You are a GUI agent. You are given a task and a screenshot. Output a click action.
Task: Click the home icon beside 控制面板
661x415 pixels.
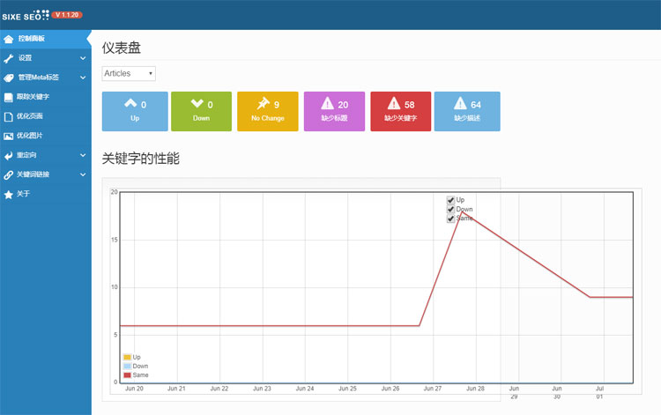click(x=9, y=39)
